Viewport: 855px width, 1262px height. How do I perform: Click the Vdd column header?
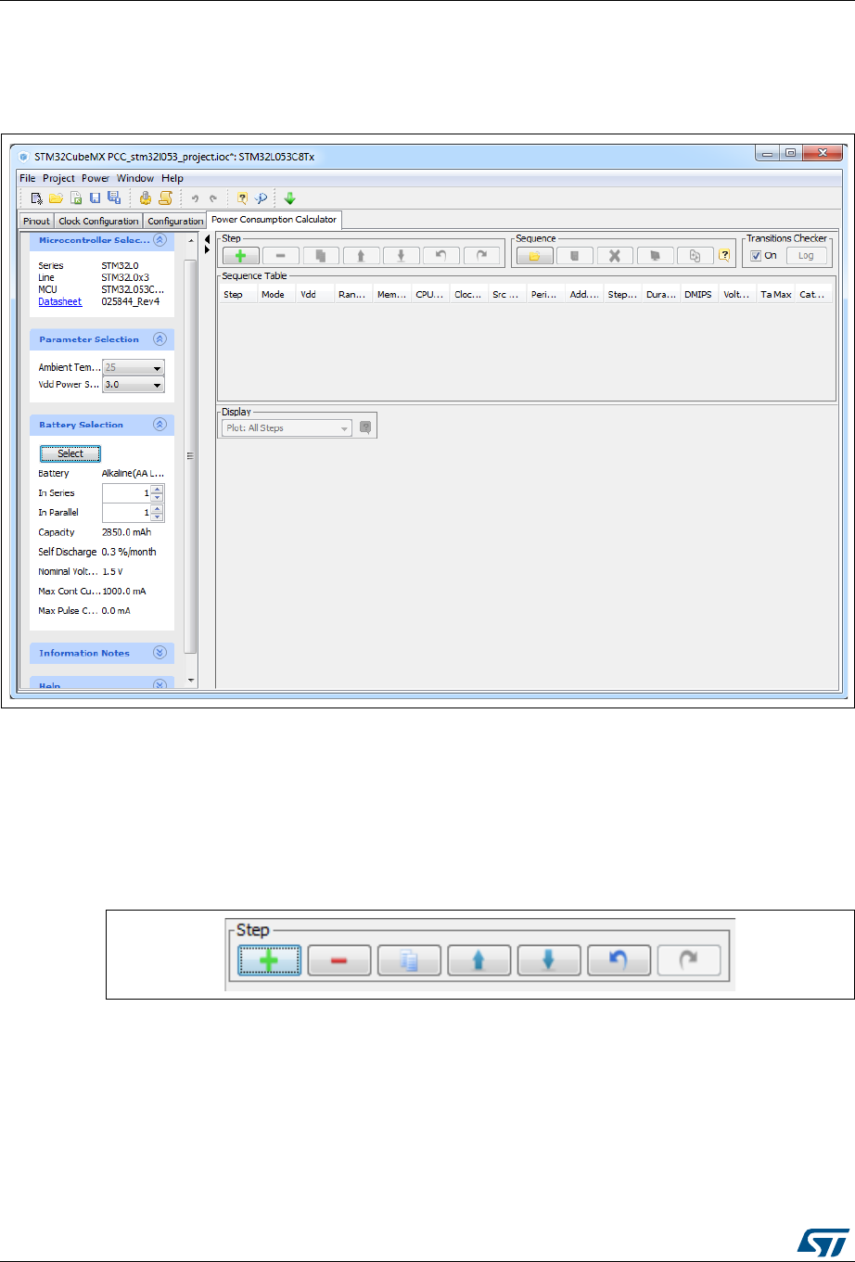coord(314,294)
